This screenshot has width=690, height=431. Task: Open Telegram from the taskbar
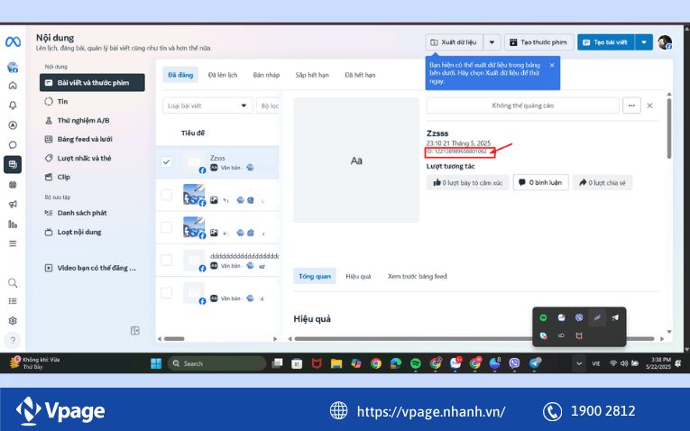535,363
